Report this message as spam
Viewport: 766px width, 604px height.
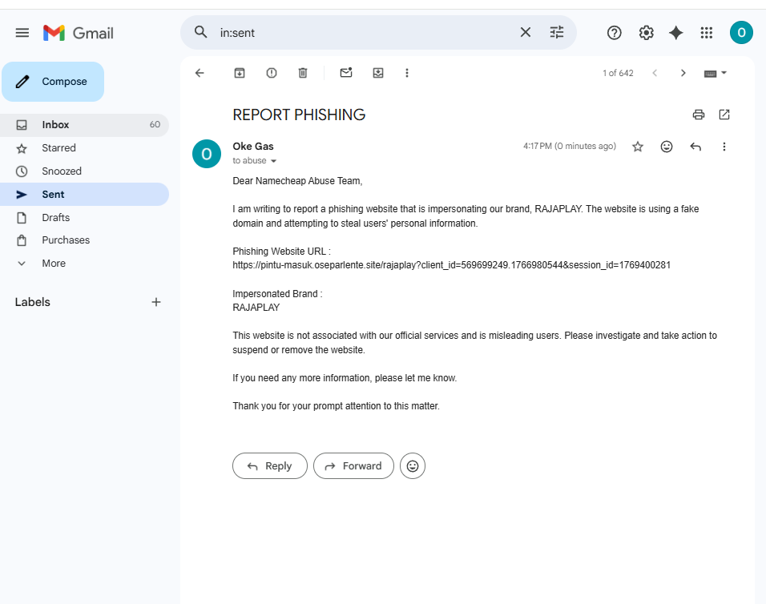click(x=272, y=73)
